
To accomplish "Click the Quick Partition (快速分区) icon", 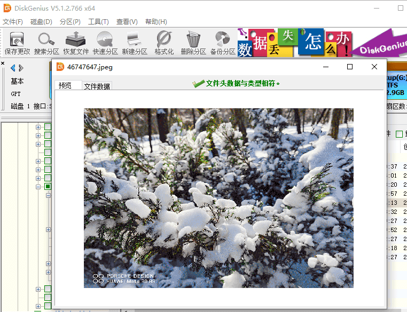I will (x=105, y=43).
